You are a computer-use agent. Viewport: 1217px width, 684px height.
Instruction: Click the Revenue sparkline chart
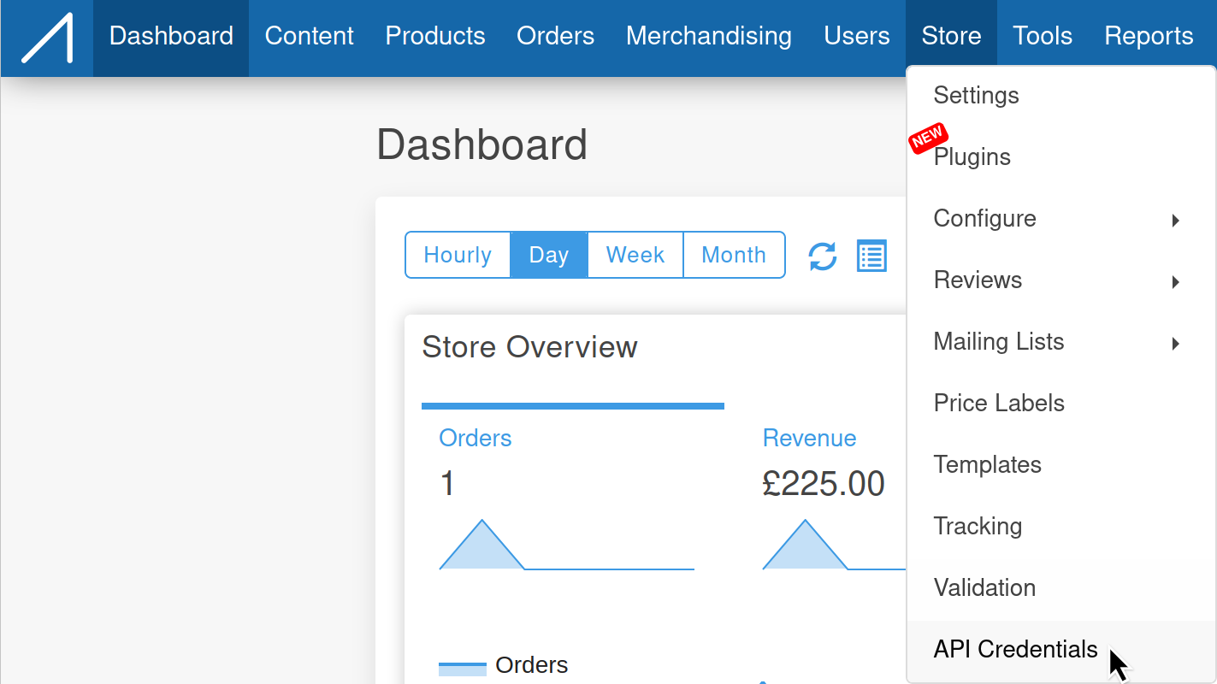point(834,545)
